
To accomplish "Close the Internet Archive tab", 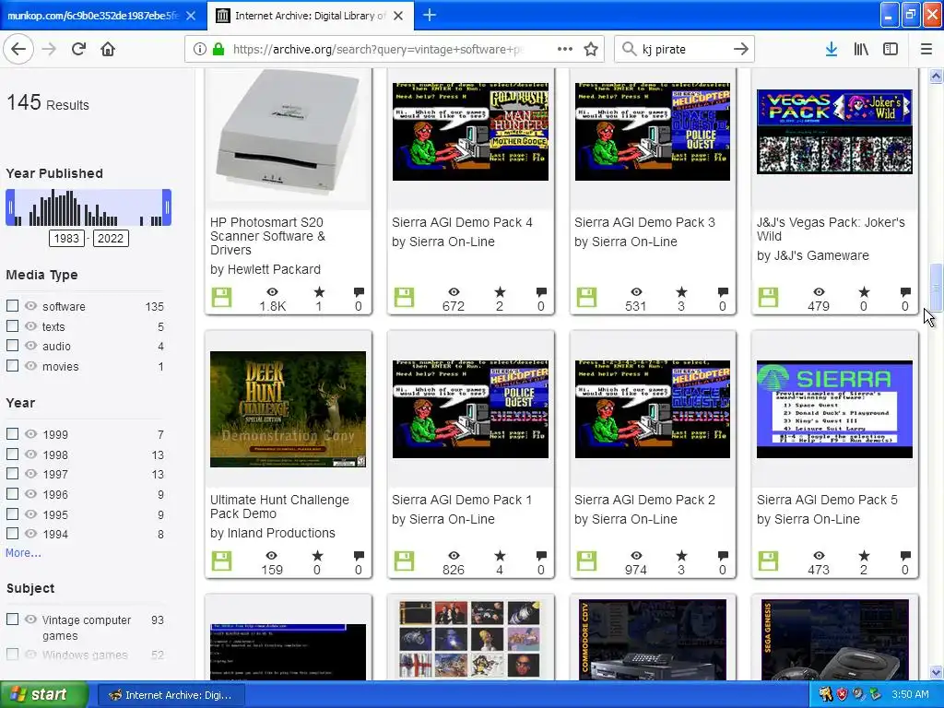I will point(398,16).
